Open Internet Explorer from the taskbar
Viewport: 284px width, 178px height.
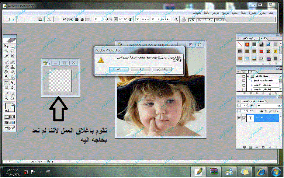pyautogui.click(x=260, y=172)
